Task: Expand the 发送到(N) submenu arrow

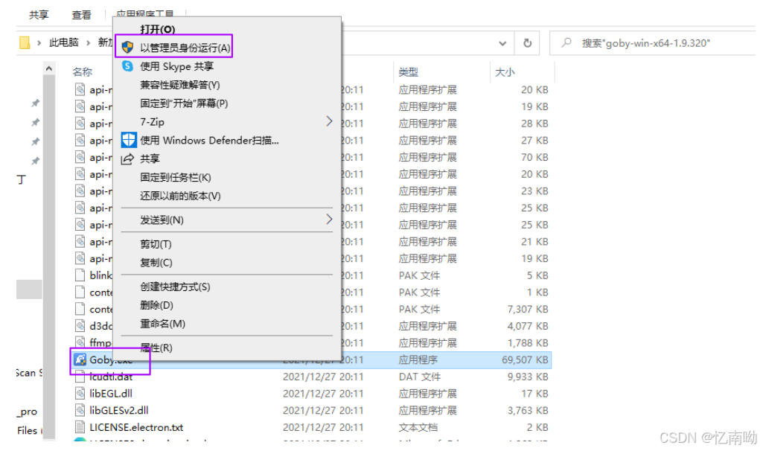Action: click(x=329, y=220)
